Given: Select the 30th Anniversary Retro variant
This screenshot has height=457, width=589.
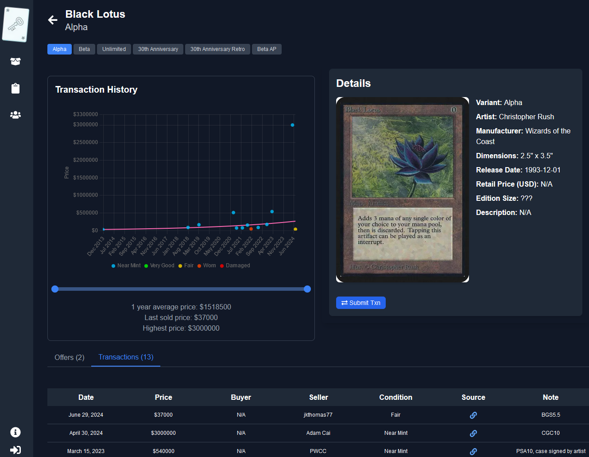Looking at the screenshot, I should point(217,49).
